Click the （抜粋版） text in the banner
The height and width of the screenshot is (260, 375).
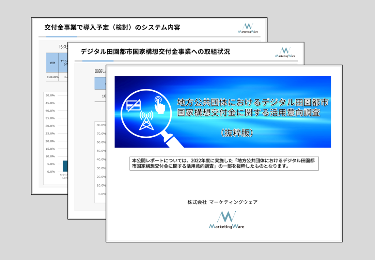237,133
